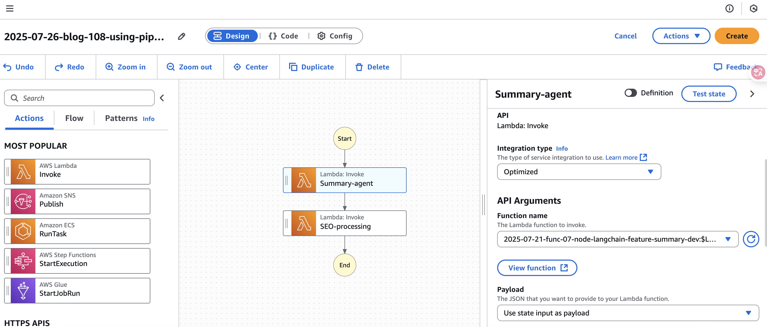Click the info circle icon in top bar
The width and height of the screenshot is (767, 327).
click(729, 8)
